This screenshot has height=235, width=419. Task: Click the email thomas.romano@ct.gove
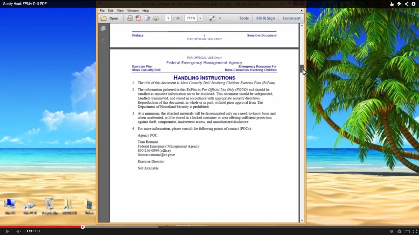[156, 155]
